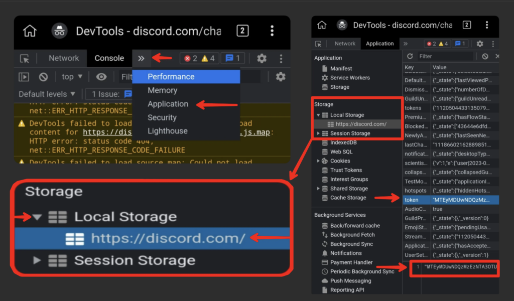
Task: Open the browser three-dot menu above the Console tab
Action: point(272,31)
